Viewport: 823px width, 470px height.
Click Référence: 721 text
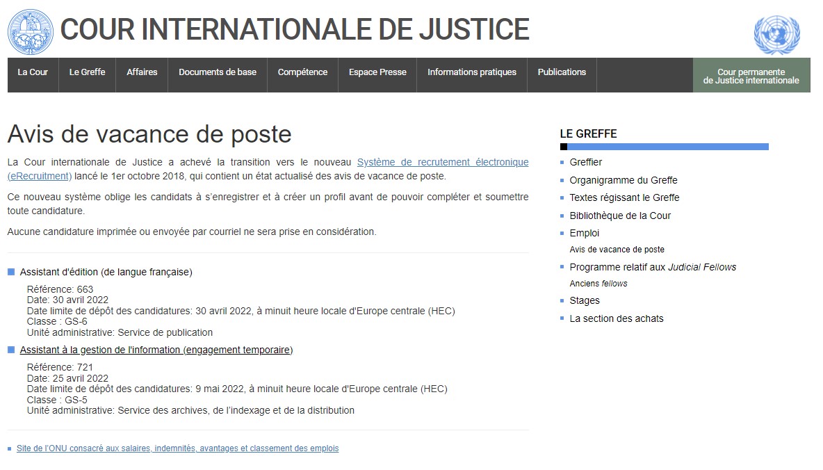(x=60, y=367)
